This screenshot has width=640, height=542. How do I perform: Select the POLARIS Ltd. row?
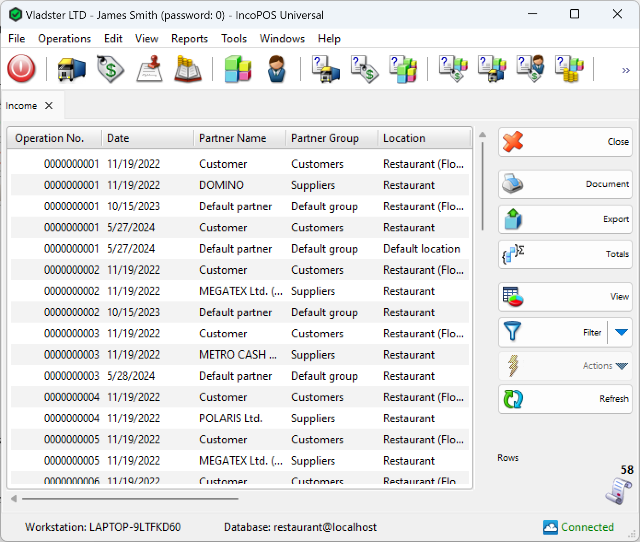click(240, 418)
